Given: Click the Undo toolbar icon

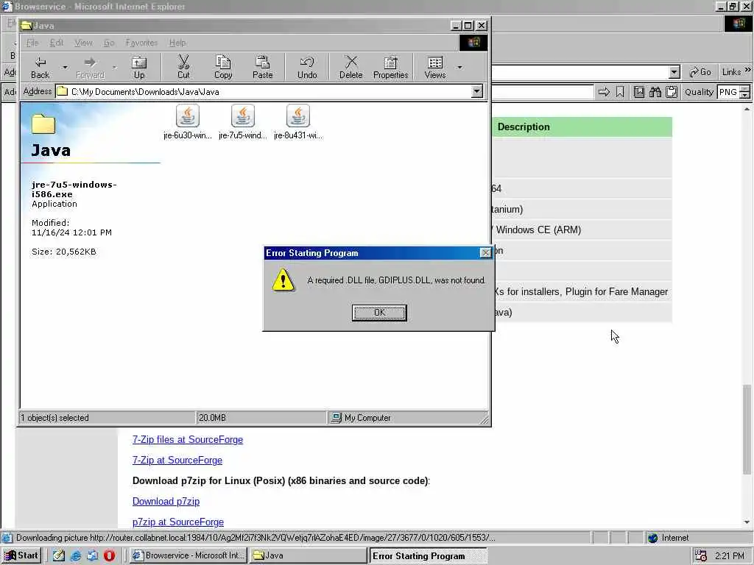Looking at the screenshot, I should [x=307, y=67].
